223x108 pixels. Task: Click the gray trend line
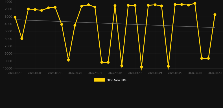[115, 24]
